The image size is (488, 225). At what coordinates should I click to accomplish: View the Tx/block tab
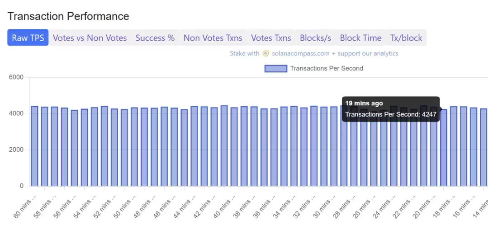point(406,38)
